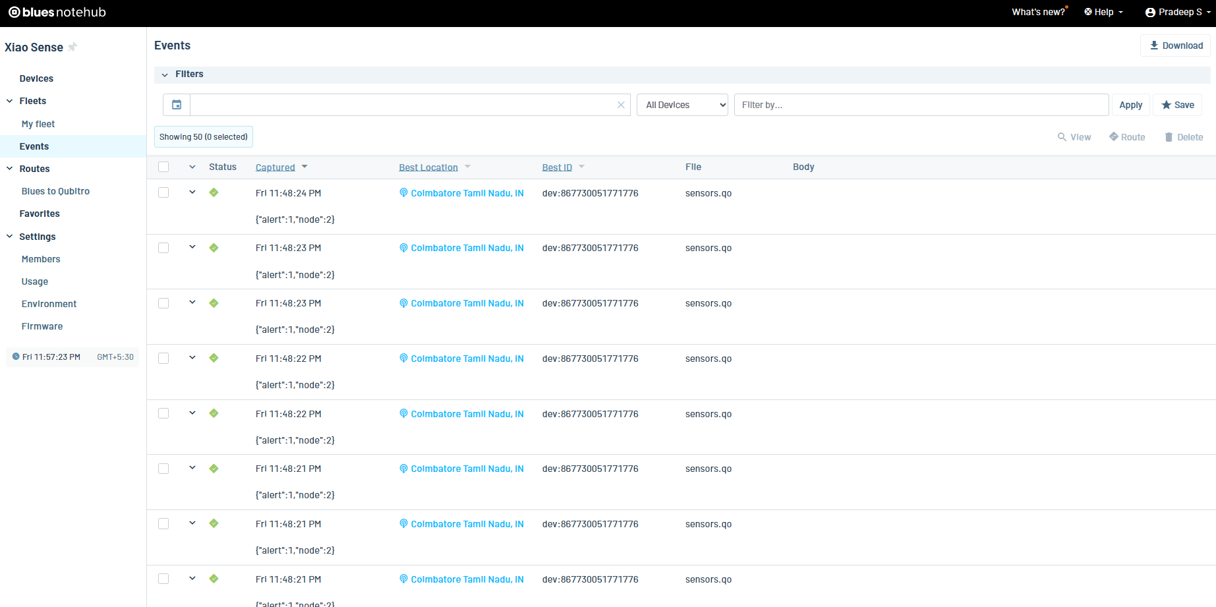Check the last visible 11:48:21 PM event checkbox
This screenshot has width=1216, height=607.
point(163,579)
